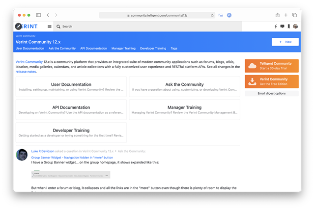Screen dimensions: 314x209
Task: Click the Verint Community breadcrumb
Action: pyautogui.click(x=26, y=36)
